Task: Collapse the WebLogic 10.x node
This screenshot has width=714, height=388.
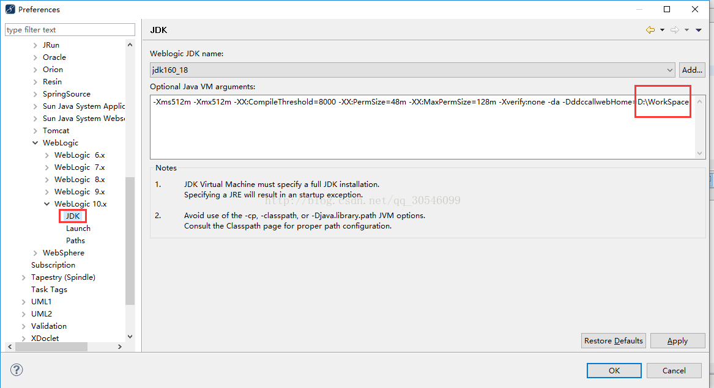Action: [47, 204]
